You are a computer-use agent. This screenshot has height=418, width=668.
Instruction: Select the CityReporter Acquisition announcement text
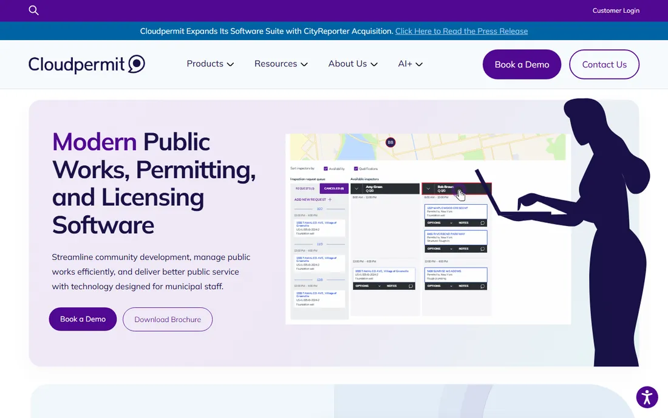(266, 31)
